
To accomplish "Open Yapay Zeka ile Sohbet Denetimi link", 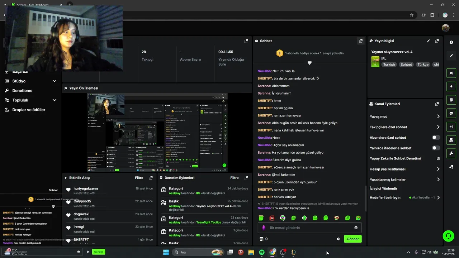I will click(404, 158).
